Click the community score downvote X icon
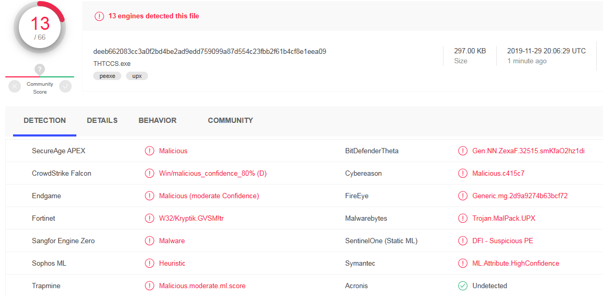The height and width of the screenshot is (296, 603). tap(14, 87)
